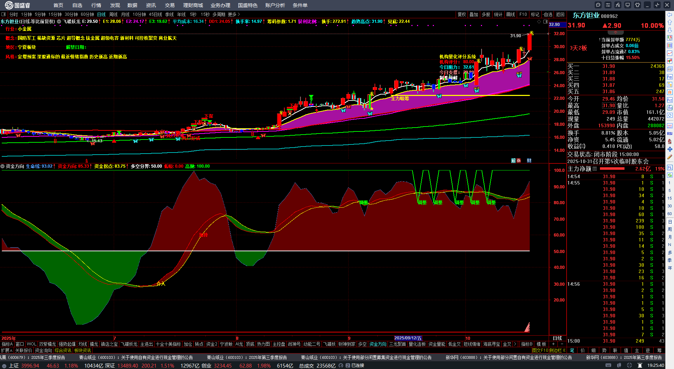Select the pencil drawing tool icon
674x369 pixels.
(x=670, y=157)
